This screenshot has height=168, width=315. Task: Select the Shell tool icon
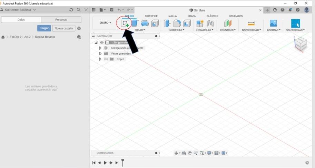pos(187,23)
